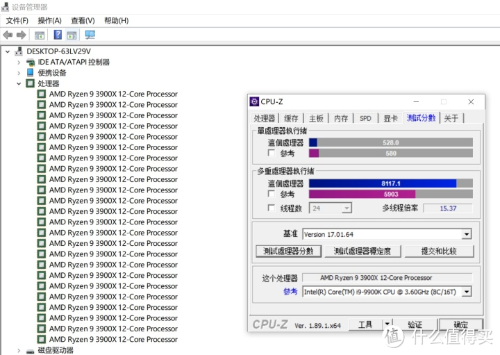500x355 pixels.
Task: Click the 这个处理器 AMD Ryzen 9 3900X field
Action: 387,278
